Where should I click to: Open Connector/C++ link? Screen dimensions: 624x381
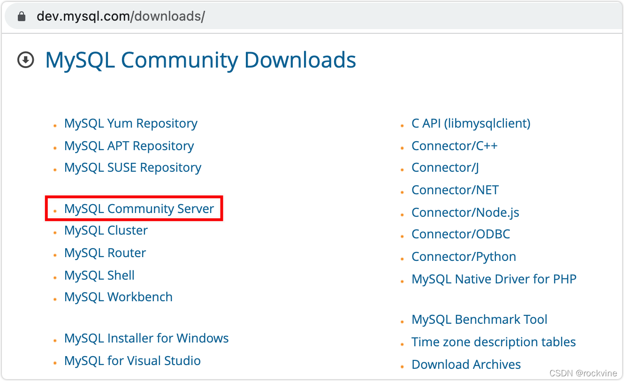(x=455, y=146)
